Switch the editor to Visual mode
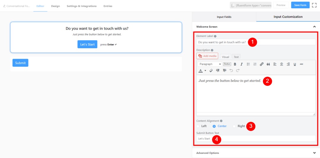 225,57
